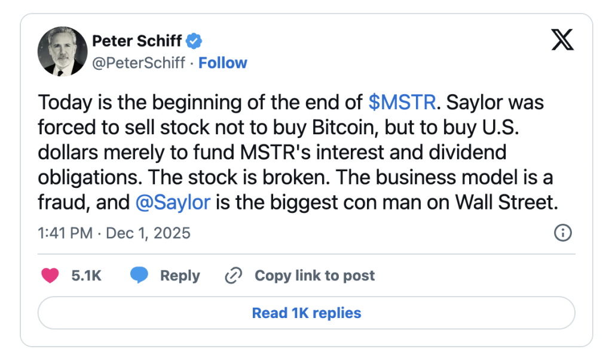Open the $MSTR cashtag link
Screen dimensions: 612x355
click(402, 103)
